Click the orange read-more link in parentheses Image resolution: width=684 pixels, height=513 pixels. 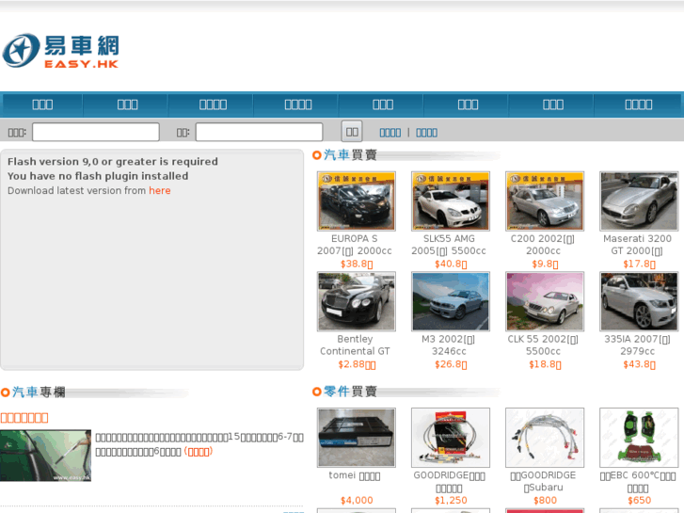point(198,452)
